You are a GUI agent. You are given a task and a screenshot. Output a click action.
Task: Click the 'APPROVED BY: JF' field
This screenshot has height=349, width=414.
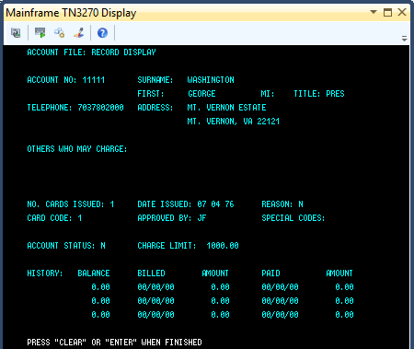pos(172,218)
